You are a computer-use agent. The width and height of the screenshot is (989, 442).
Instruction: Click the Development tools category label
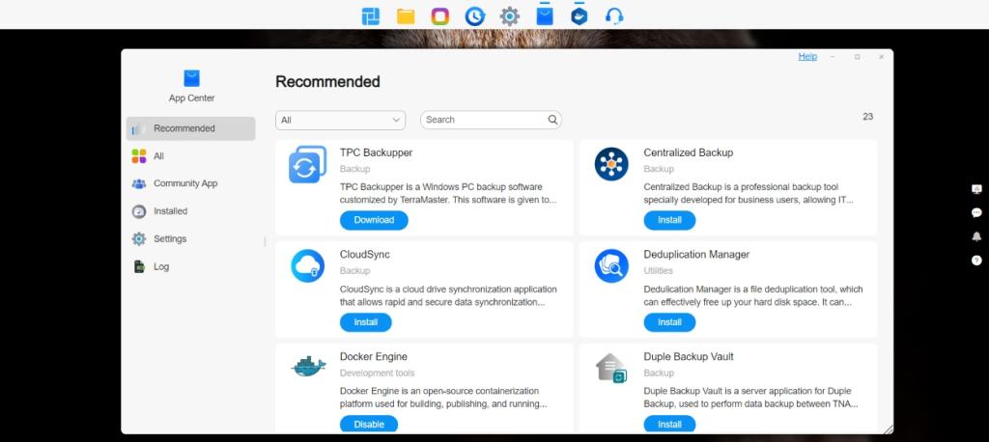click(x=378, y=373)
